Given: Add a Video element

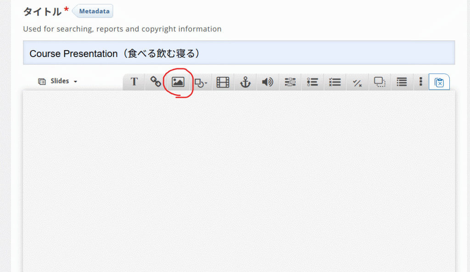Looking at the screenshot, I should coord(223,82).
